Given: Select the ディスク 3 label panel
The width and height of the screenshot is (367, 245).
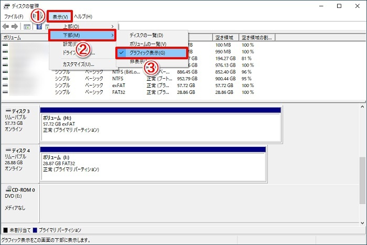Looking at the screenshot, I should (x=20, y=124).
